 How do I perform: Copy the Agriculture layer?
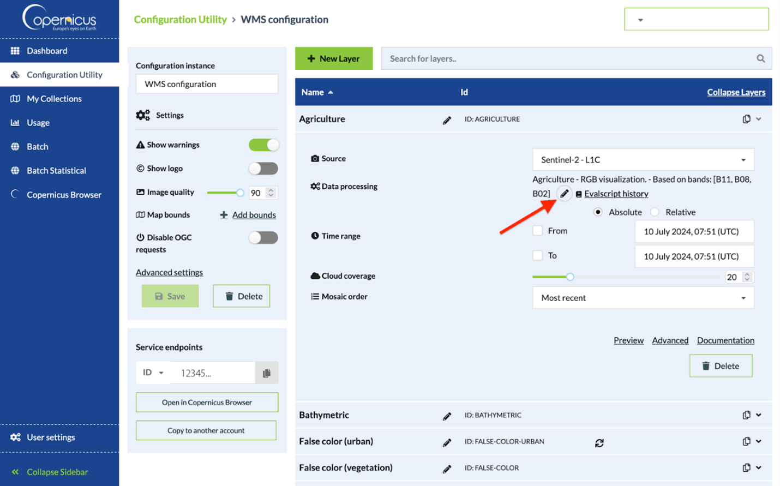coord(746,119)
